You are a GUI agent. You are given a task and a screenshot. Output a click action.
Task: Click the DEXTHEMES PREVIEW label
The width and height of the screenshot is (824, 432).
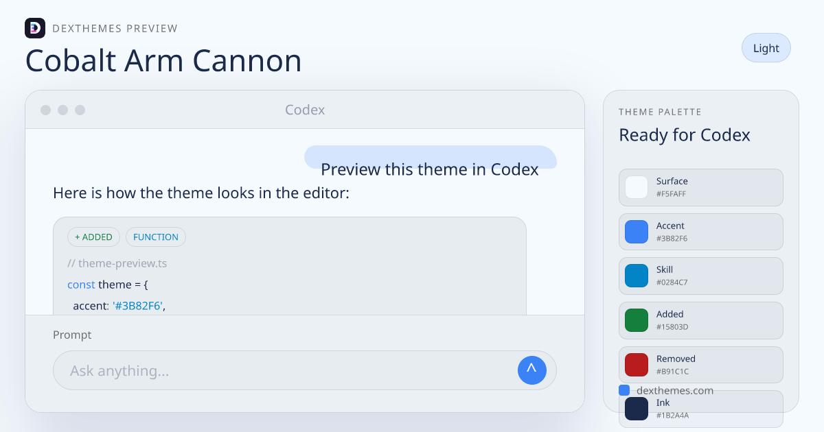(115, 29)
